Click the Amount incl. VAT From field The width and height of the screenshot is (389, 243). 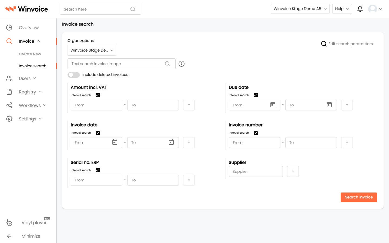click(96, 105)
